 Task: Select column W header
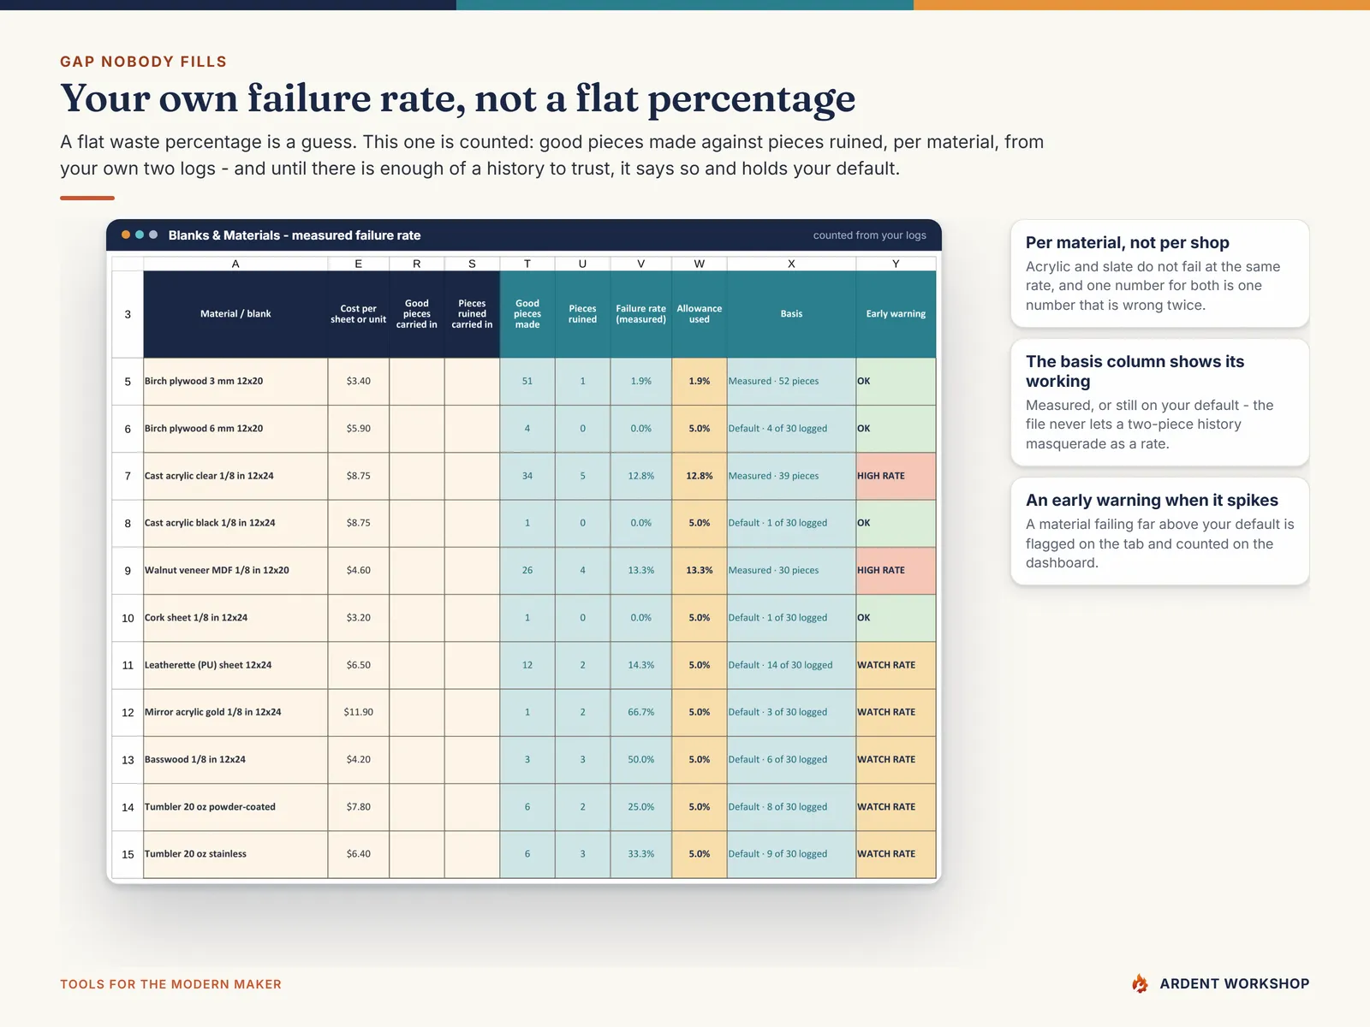[700, 264]
